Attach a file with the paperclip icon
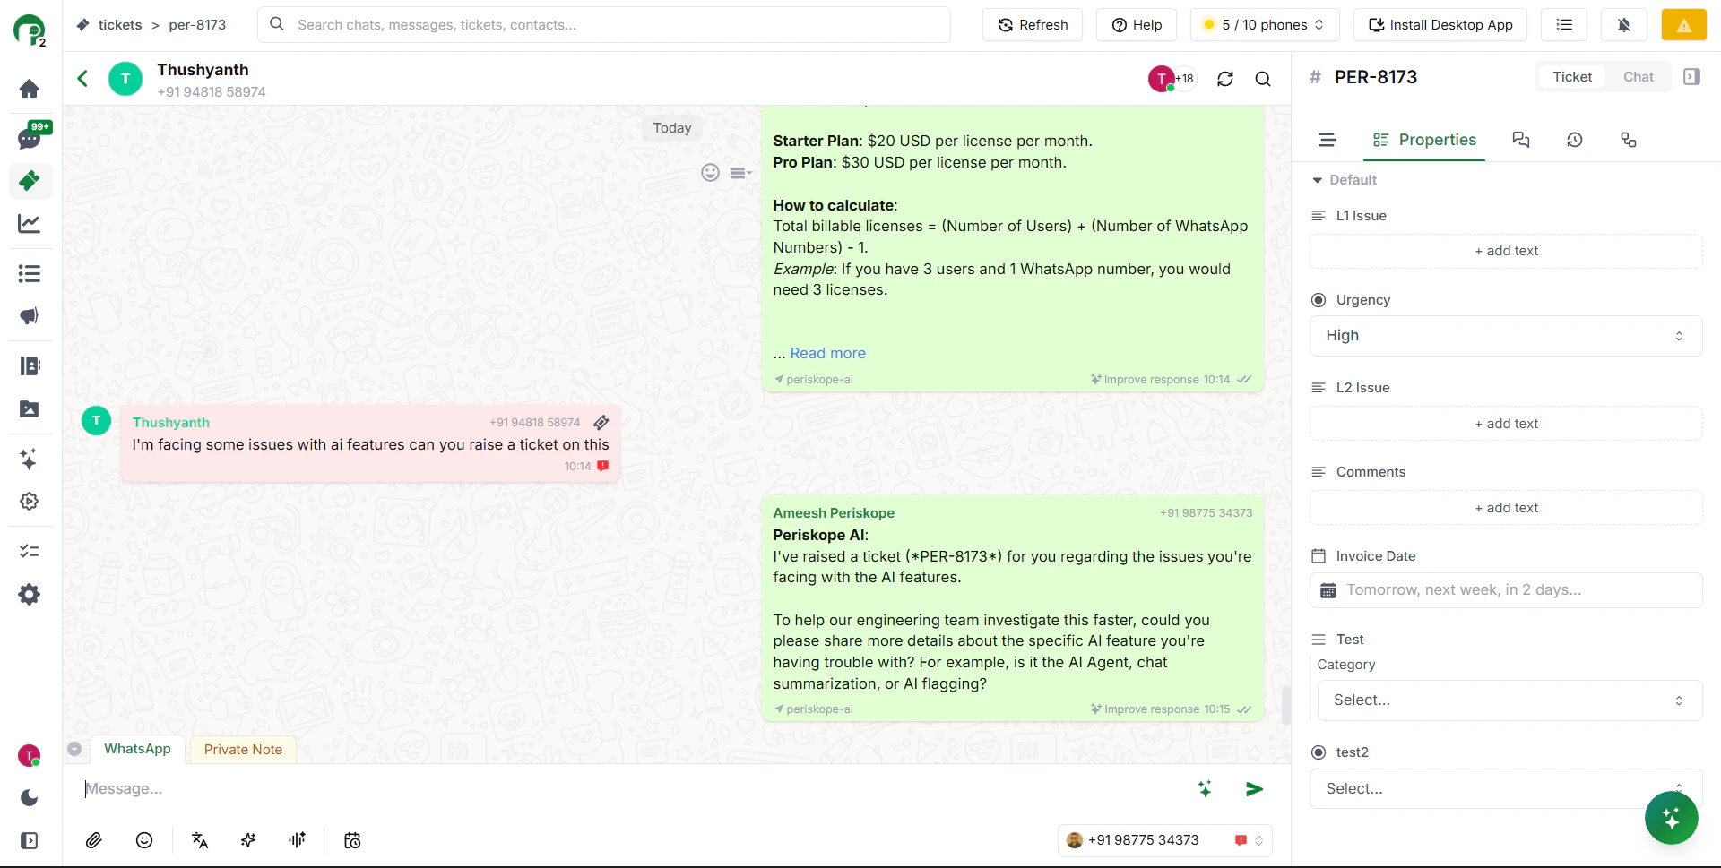 (x=94, y=840)
